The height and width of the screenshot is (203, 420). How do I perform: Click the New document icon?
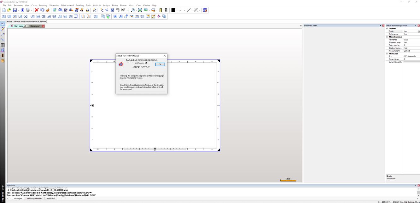tap(4, 10)
